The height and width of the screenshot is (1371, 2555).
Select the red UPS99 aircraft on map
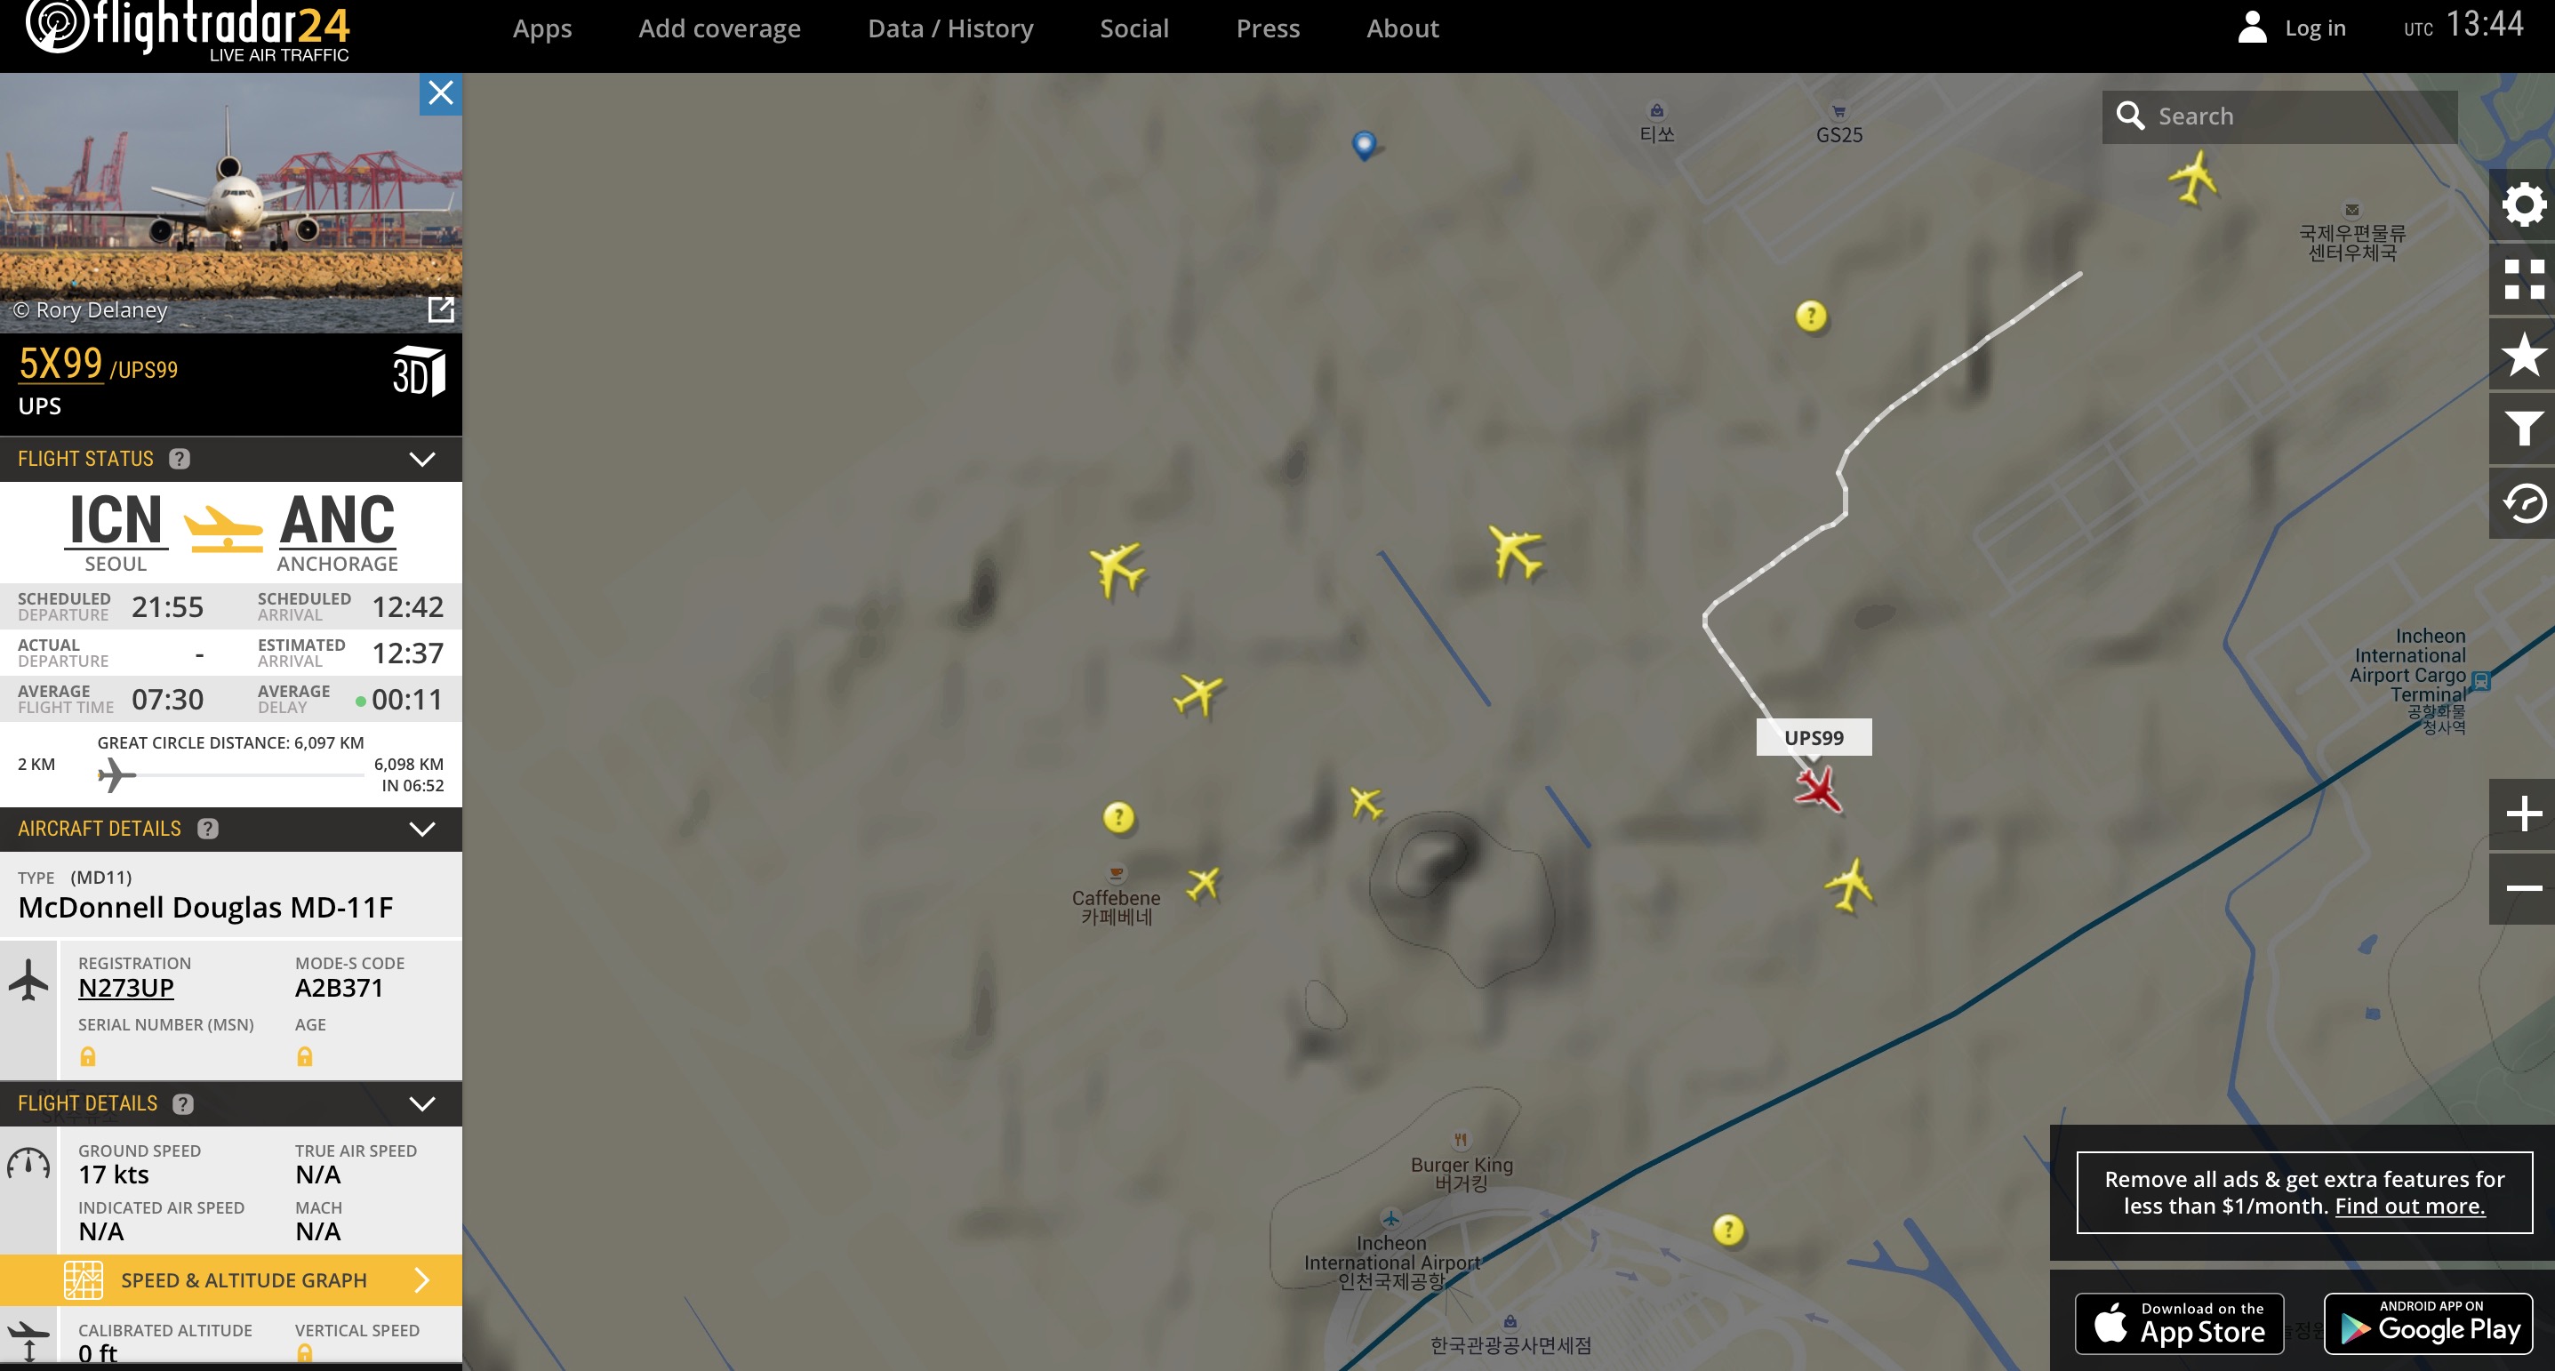[1818, 790]
